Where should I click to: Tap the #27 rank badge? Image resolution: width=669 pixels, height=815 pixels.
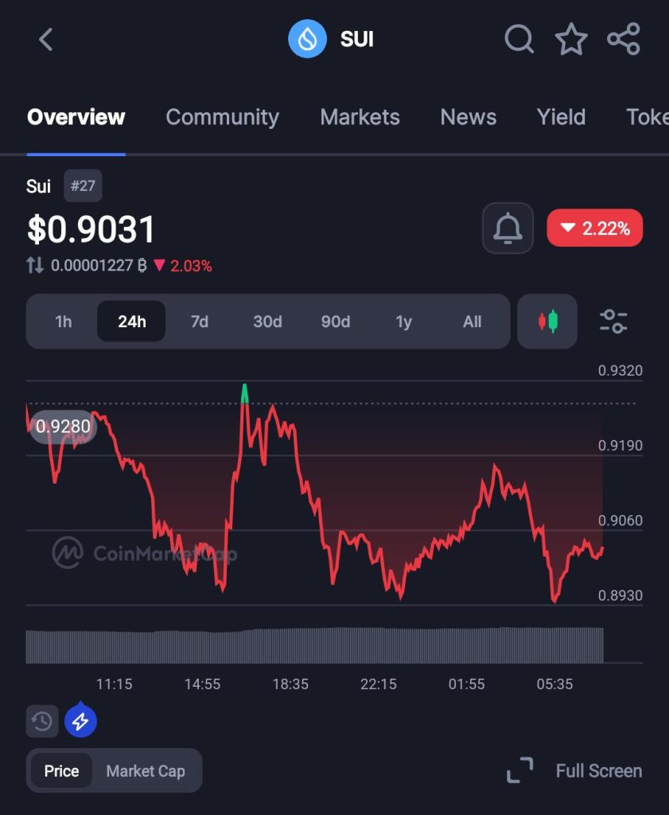[83, 185]
